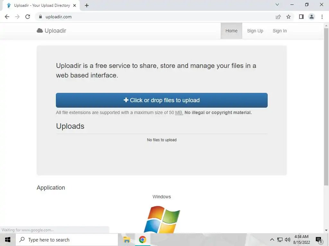
Task: Click the browser forward arrow
Action: [x=17, y=17]
